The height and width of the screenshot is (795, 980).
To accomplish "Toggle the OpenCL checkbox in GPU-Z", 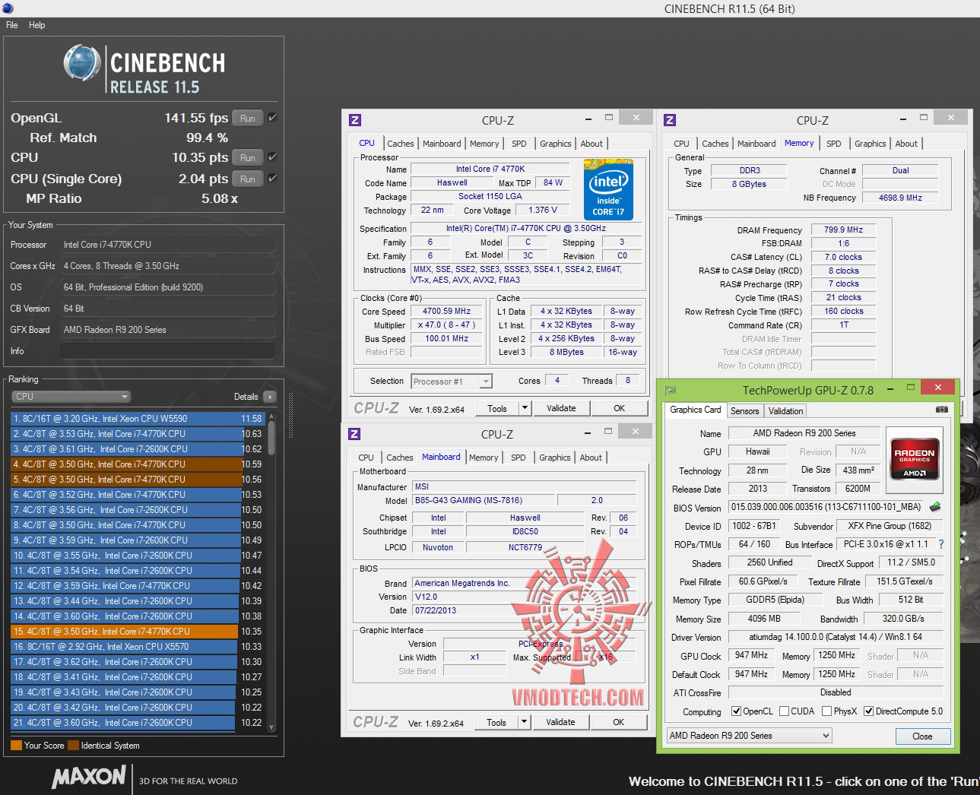I will click(736, 711).
